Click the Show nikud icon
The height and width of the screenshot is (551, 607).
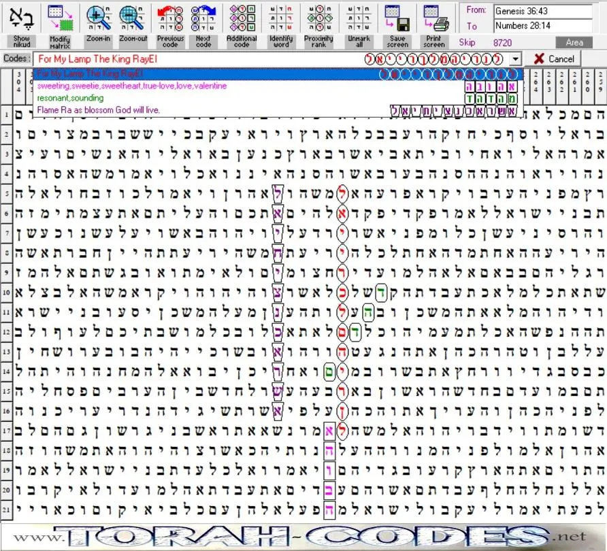pos(21,18)
